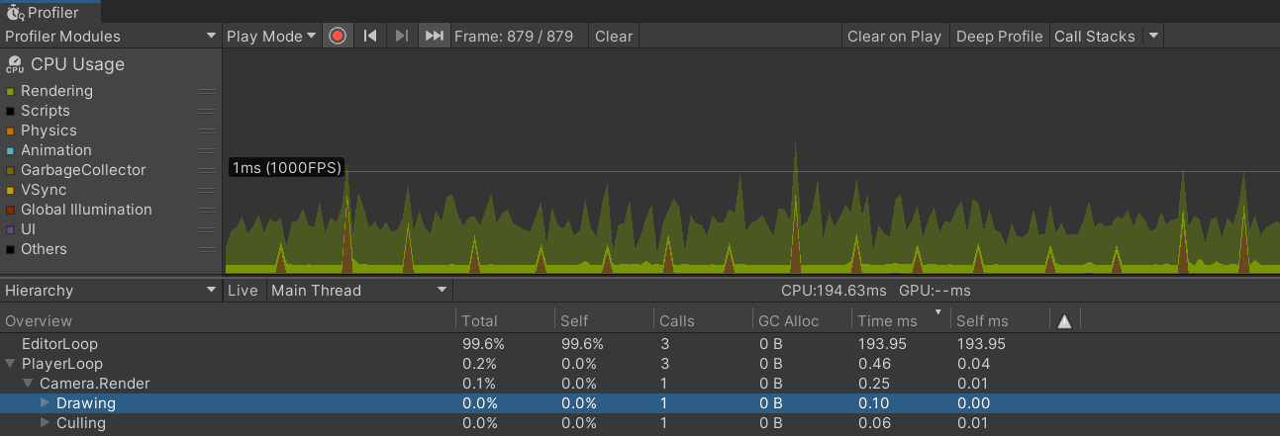Toggle Deep Profile mode
The width and height of the screenshot is (1280, 436).
(999, 36)
